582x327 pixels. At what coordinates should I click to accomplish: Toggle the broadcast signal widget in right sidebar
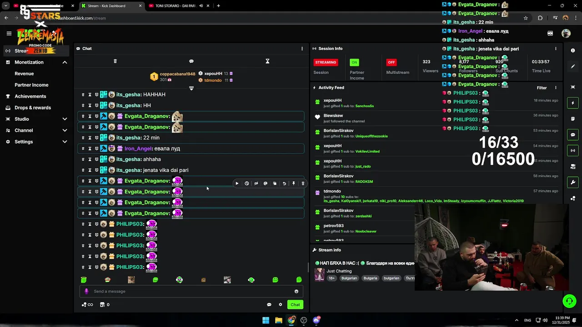point(573,150)
